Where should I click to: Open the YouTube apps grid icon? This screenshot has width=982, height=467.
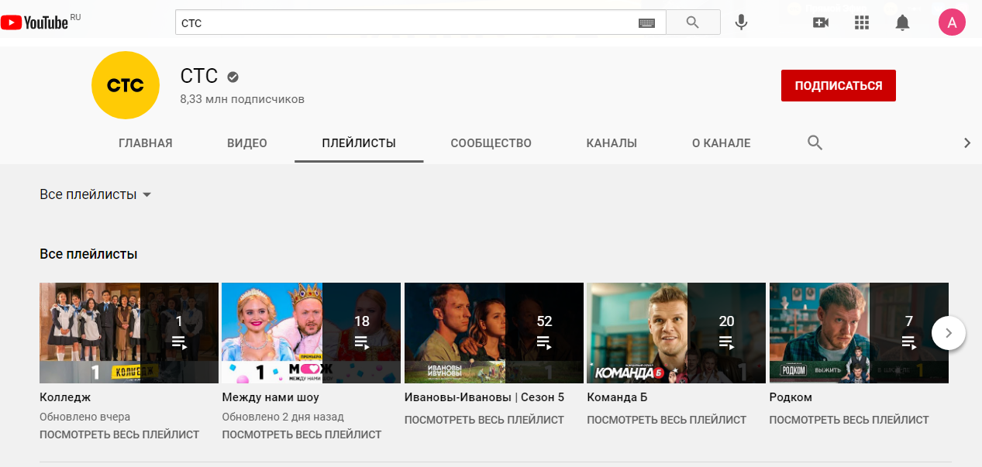click(x=862, y=22)
